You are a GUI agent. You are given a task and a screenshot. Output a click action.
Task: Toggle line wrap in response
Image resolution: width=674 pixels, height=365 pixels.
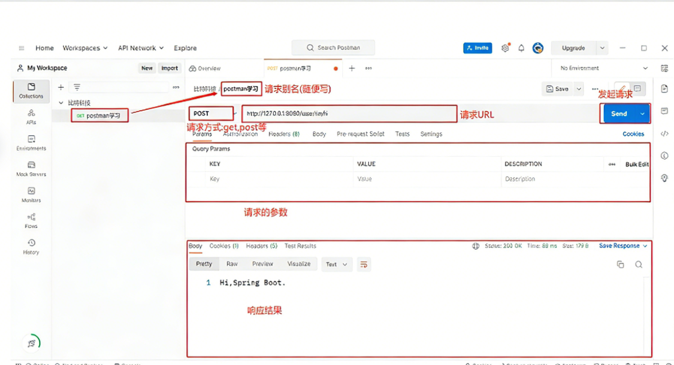pos(363,265)
